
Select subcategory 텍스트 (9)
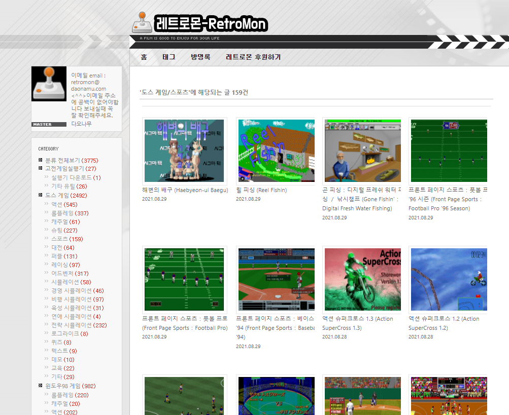64,351
